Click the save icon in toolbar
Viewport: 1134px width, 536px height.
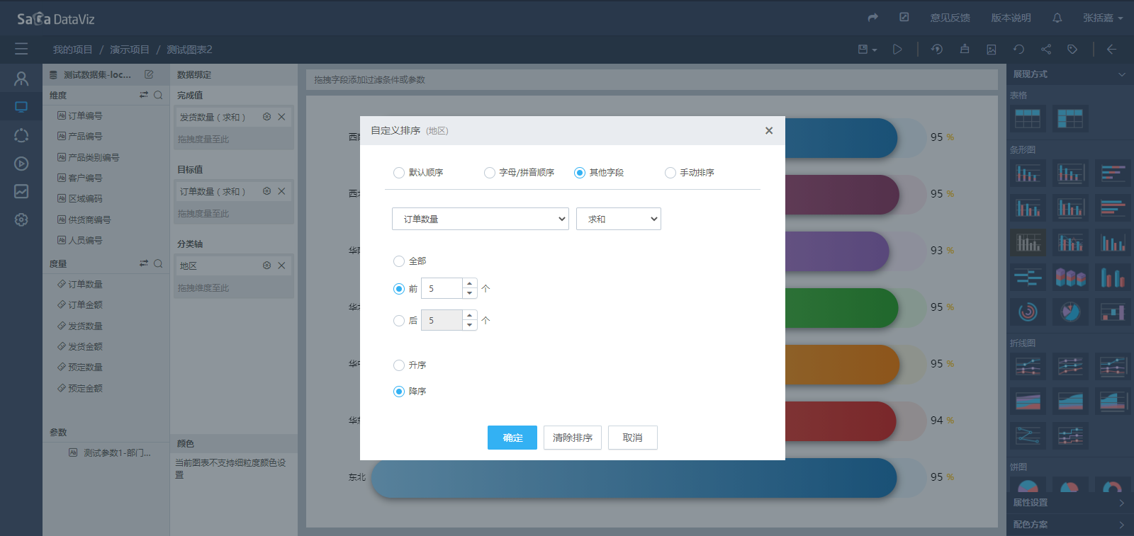863,50
